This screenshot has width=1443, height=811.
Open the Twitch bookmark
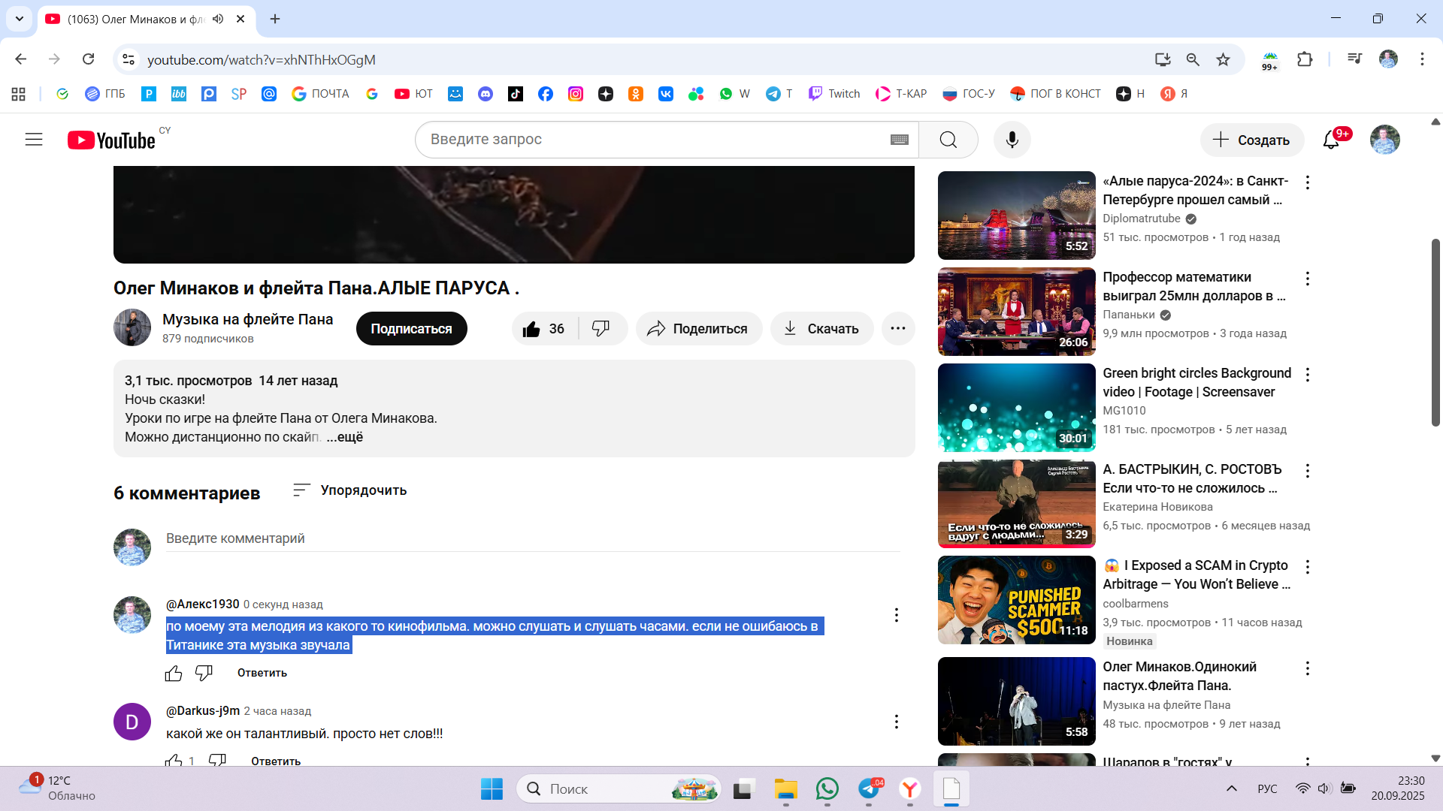click(x=834, y=94)
